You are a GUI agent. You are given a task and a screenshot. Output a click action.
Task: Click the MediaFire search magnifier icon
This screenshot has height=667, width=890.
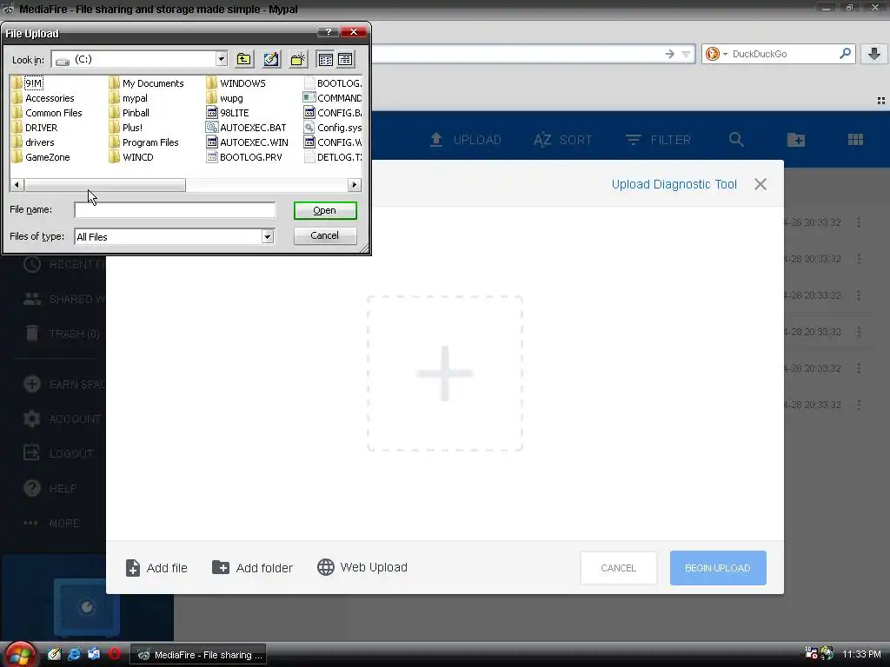[x=736, y=140]
